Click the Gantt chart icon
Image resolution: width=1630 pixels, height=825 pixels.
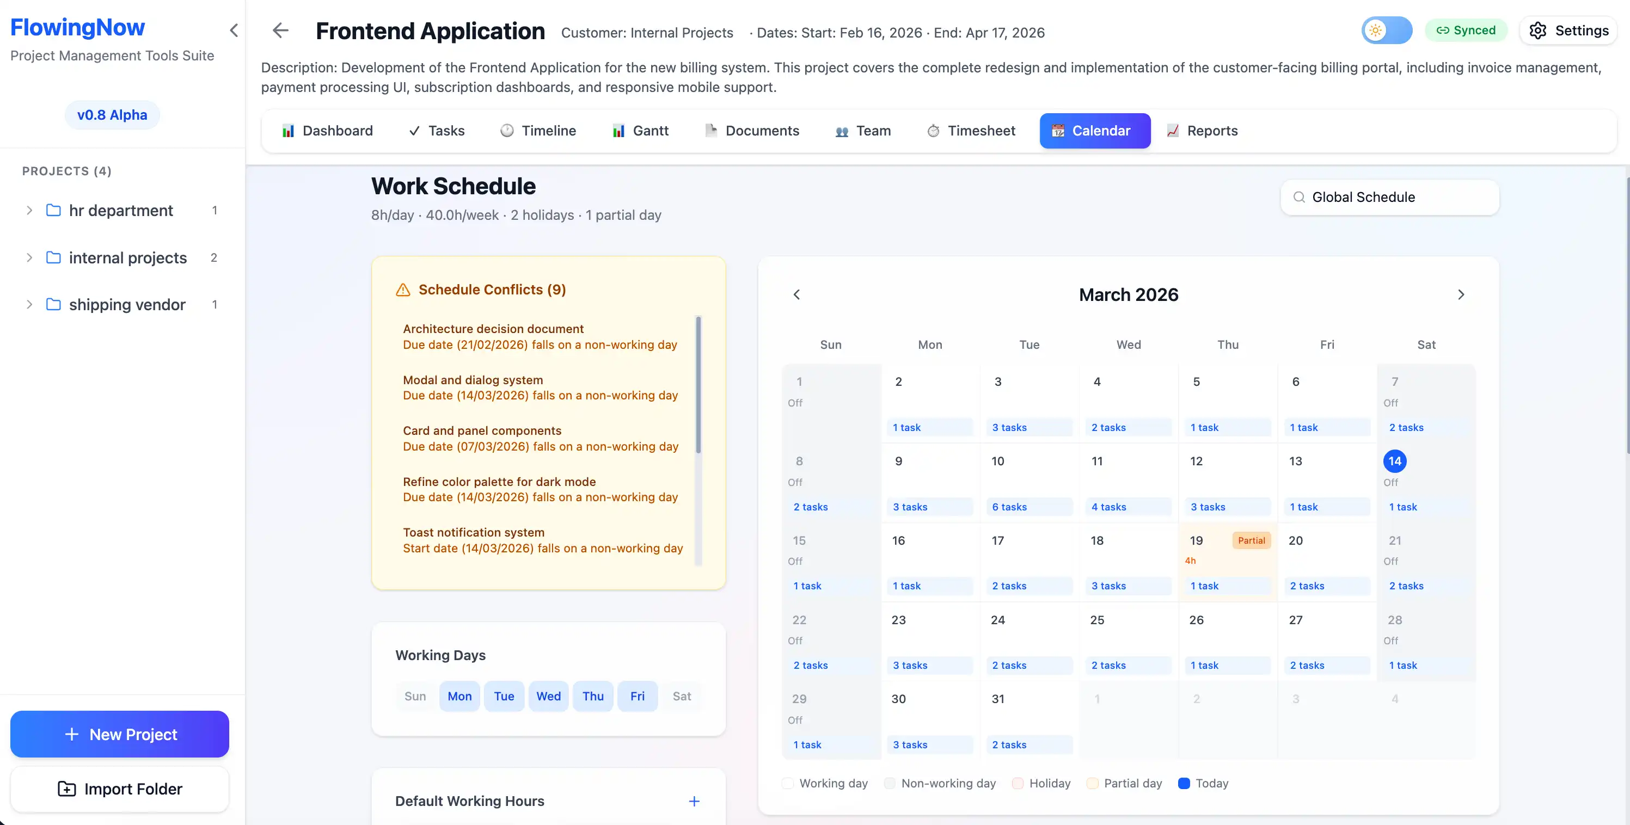click(x=618, y=130)
